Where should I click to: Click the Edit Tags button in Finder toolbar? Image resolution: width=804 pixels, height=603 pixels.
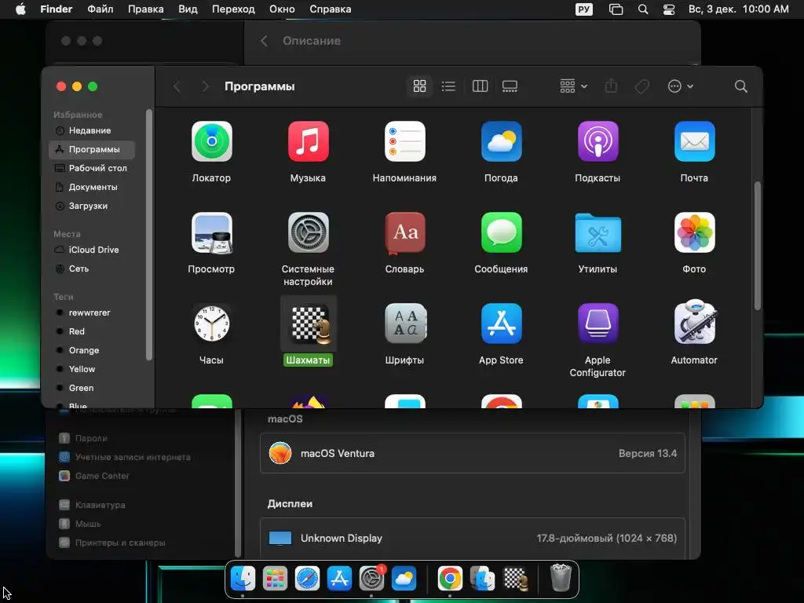tap(642, 86)
